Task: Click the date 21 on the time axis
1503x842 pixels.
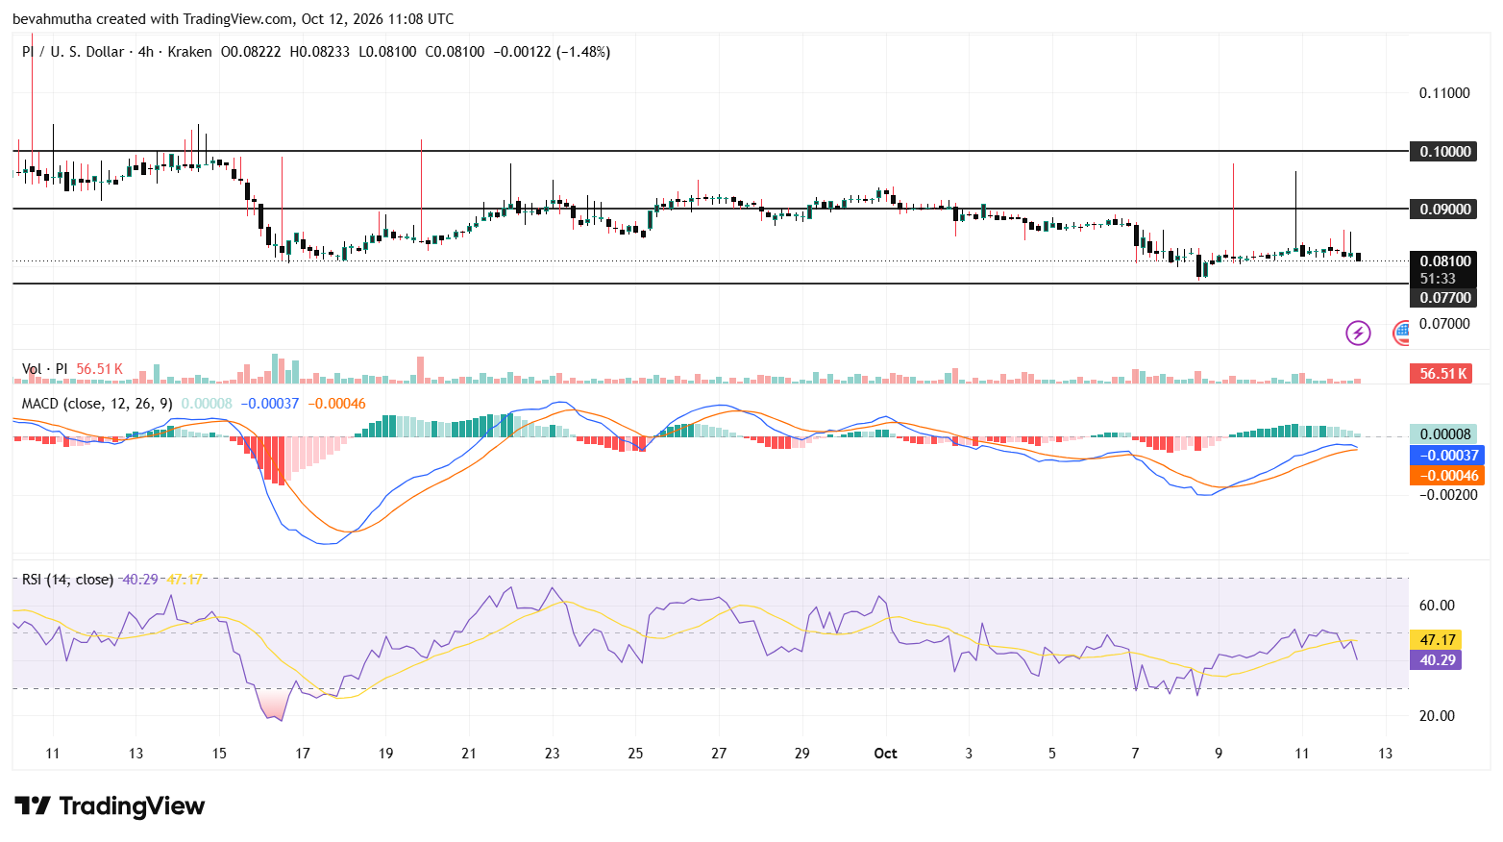Action: point(469,754)
